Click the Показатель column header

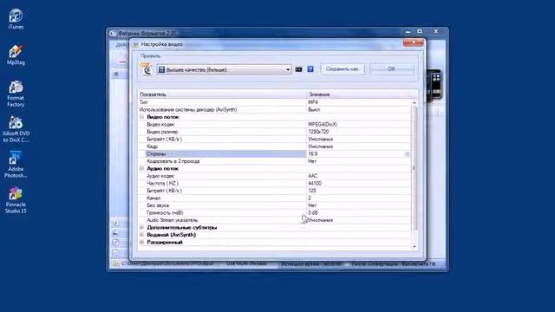[x=222, y=94]
